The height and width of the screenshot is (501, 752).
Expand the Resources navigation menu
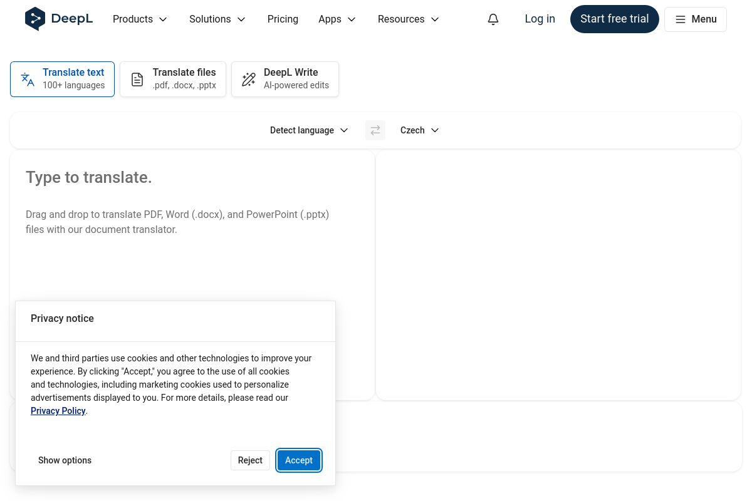click(x=408, y=19)
